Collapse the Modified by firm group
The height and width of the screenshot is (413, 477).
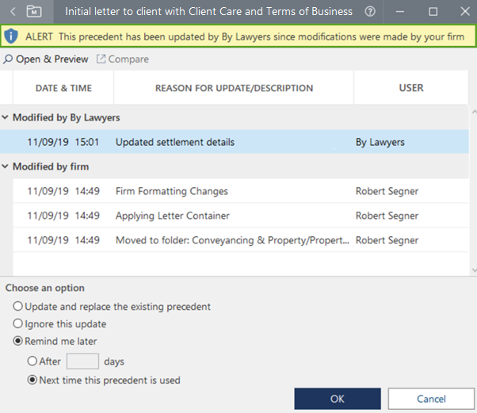pyautogui.click(x=6, y=166)
